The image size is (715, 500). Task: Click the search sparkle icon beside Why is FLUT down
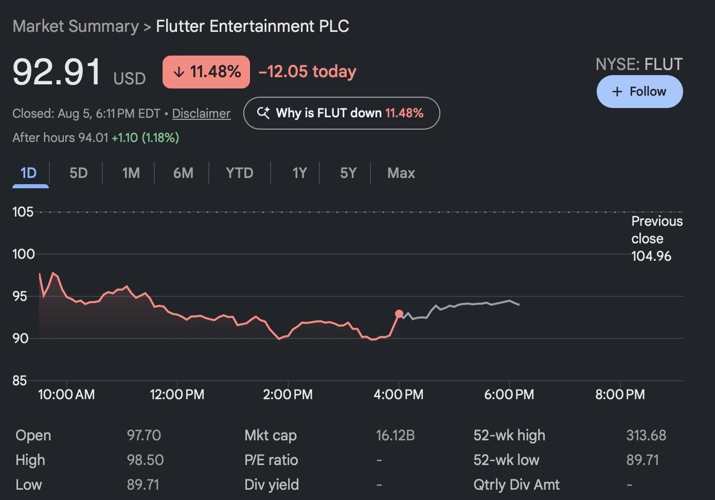click(x=263, y=113)
